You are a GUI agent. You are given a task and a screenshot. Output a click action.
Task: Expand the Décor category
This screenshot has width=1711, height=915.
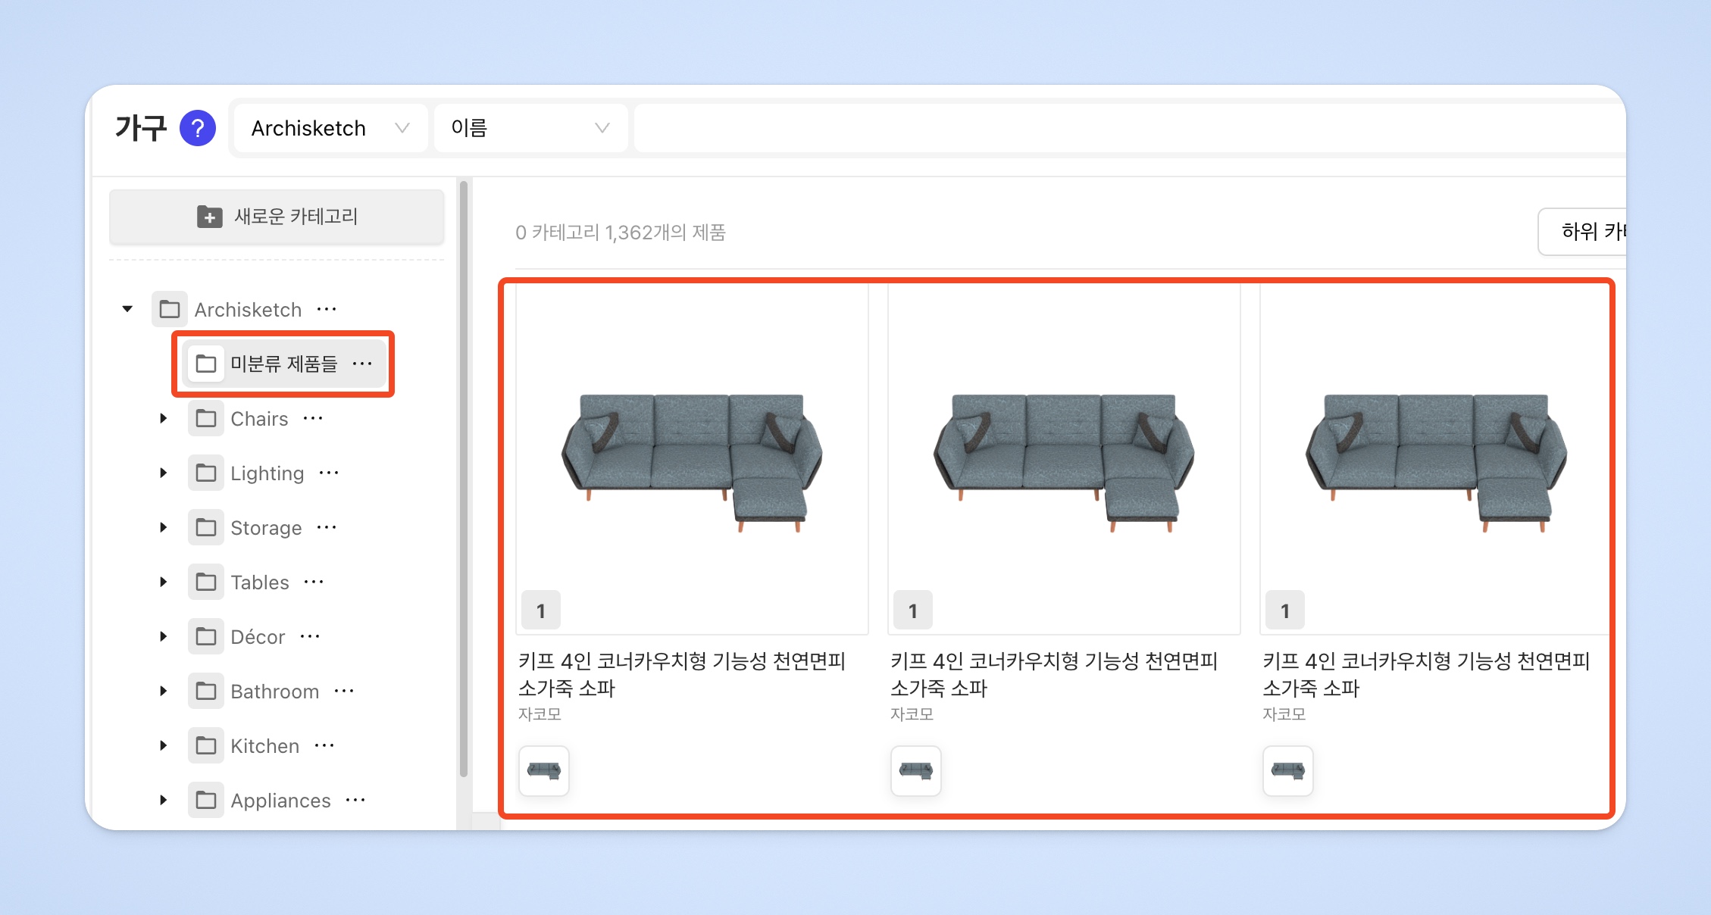coord(163,636)
